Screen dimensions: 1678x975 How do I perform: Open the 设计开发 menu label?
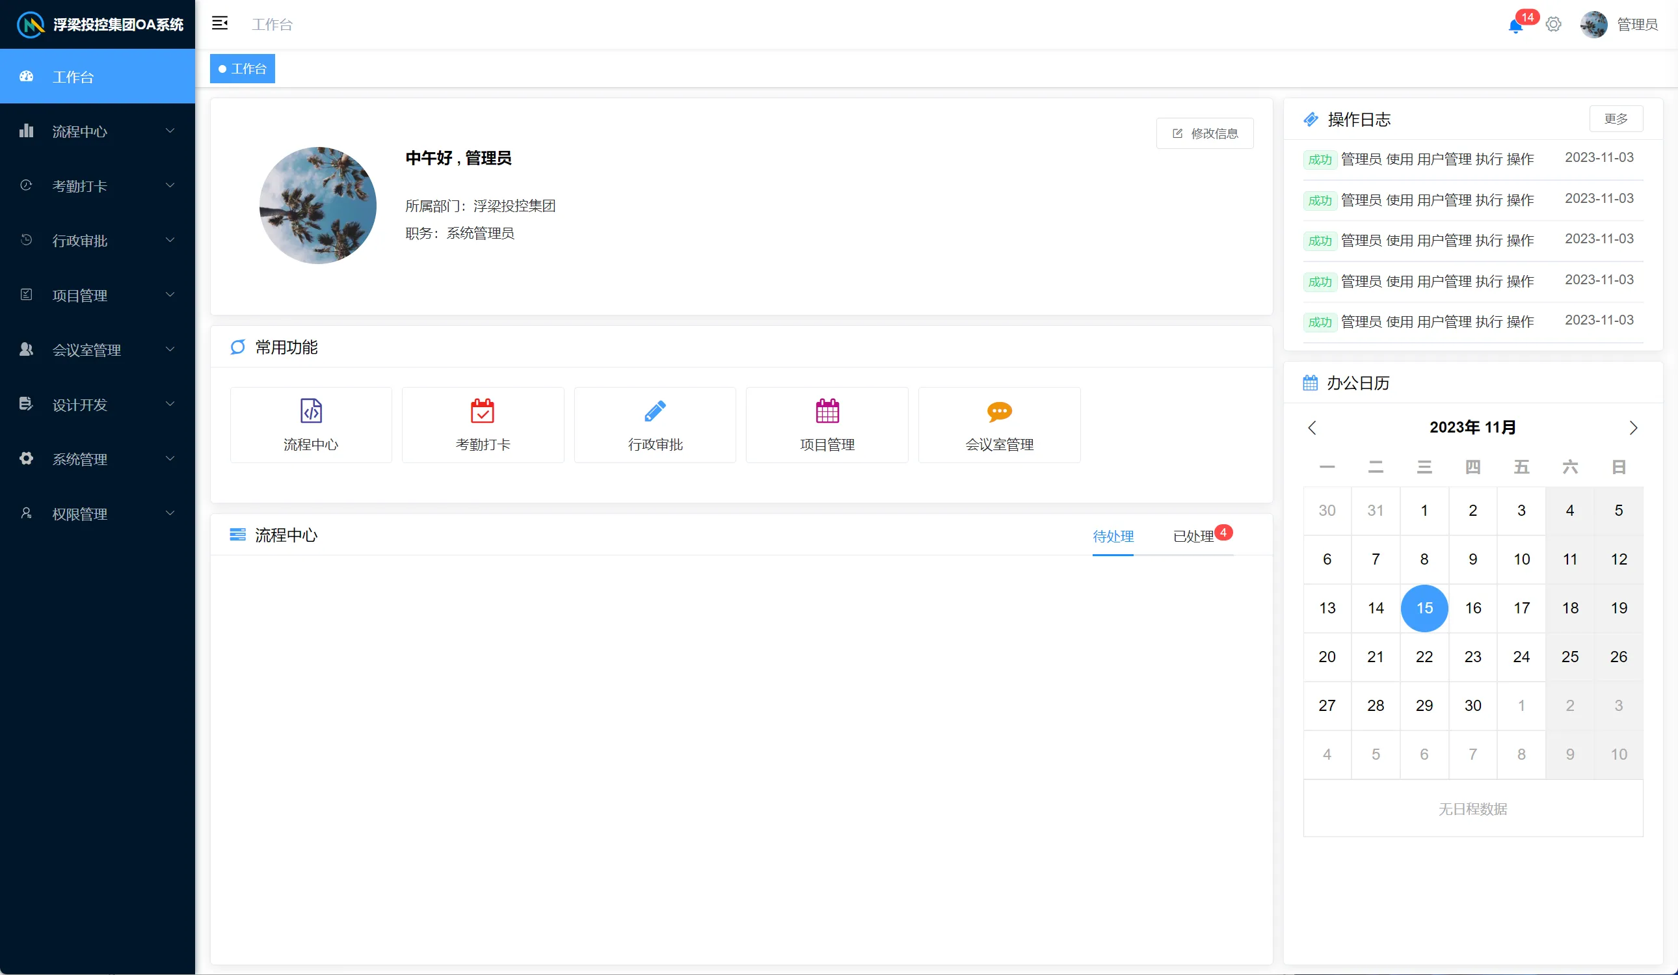coord(80,405)
